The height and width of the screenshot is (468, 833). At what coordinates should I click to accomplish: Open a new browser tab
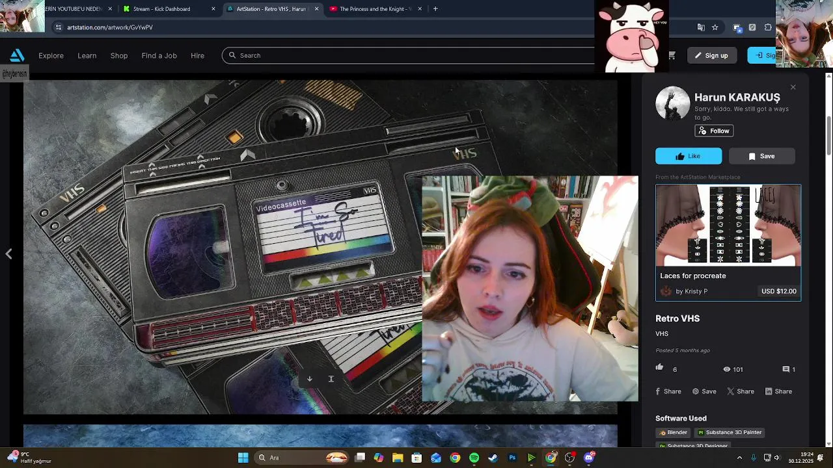point(435,9)
